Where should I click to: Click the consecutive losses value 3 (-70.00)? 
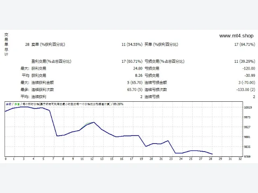[x=247, y=82]
